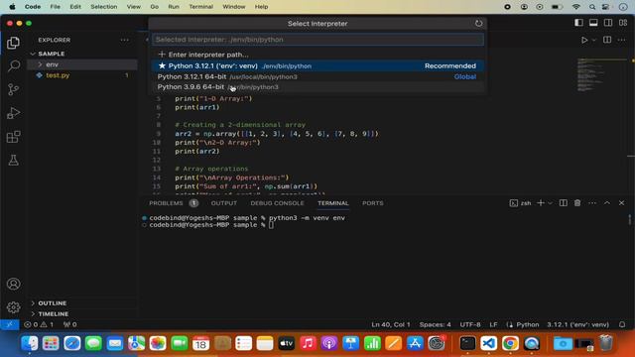Open the Accounts icon in activity bar
The height and width of the screenshot is (357, 635).
pyautogui.click(x=13, y=284)
